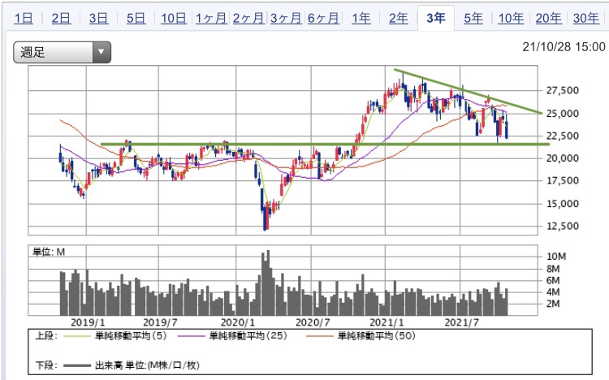View the 5年 chart range

(473, 18)
